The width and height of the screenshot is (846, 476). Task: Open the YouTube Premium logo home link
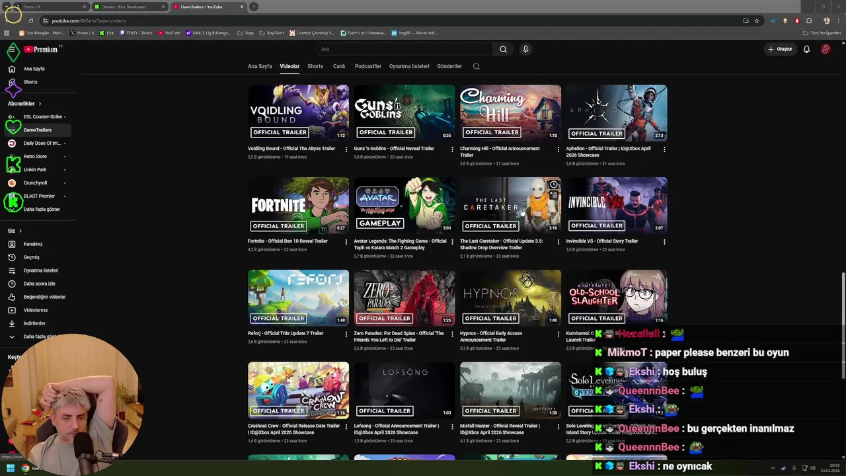(41, 50)
